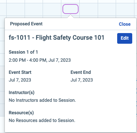Click empty grid cell left of purple block
The image size is (137, 133).
(x=52, y=9)
